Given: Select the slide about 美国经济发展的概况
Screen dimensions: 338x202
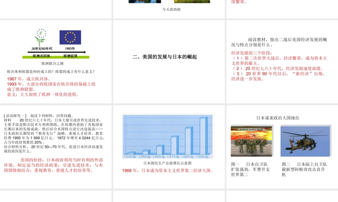Looking at the screenshot, I should click(282, 62).
